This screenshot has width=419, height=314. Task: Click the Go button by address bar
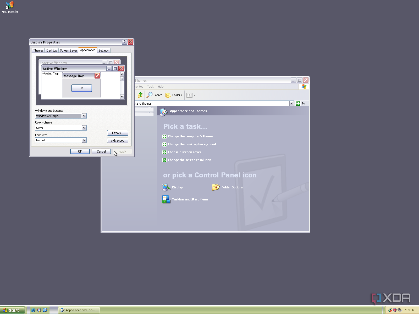click(300, 103)
